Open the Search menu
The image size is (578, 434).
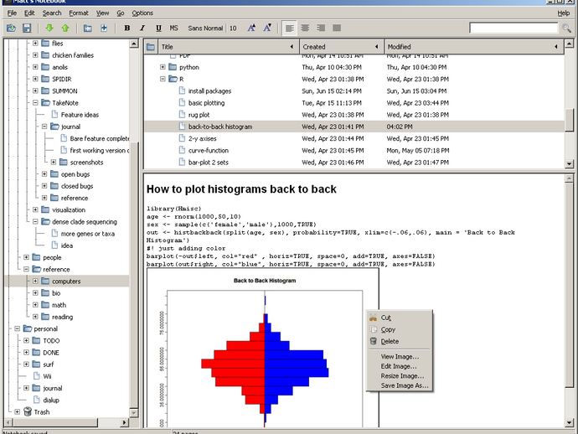[x=52, y=13]
